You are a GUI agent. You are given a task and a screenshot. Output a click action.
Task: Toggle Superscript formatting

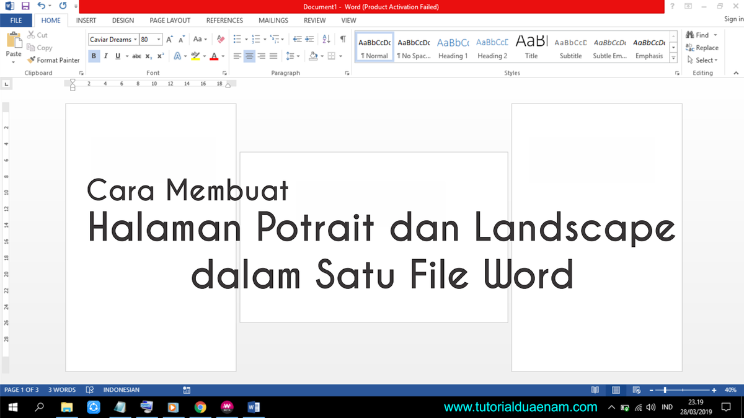[x=161, y=56]
